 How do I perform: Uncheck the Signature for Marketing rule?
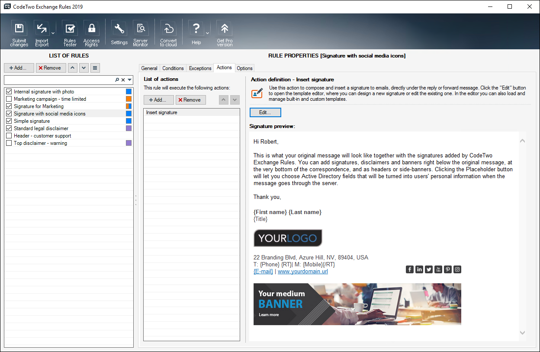pos(9,106)
